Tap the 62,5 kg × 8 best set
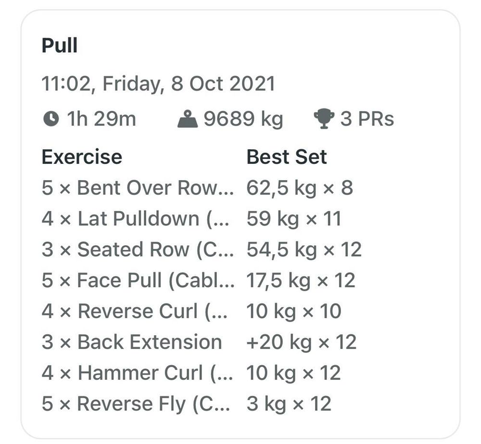Screen dimensions: 481x444 (300, 188)
